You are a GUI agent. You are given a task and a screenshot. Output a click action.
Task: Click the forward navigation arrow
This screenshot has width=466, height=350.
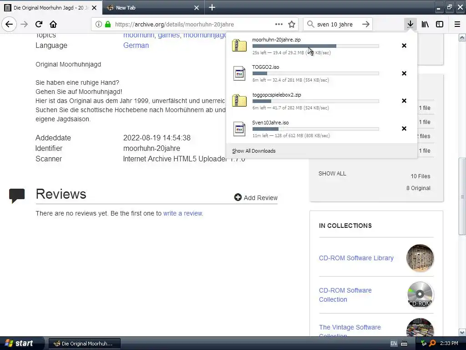24,24
